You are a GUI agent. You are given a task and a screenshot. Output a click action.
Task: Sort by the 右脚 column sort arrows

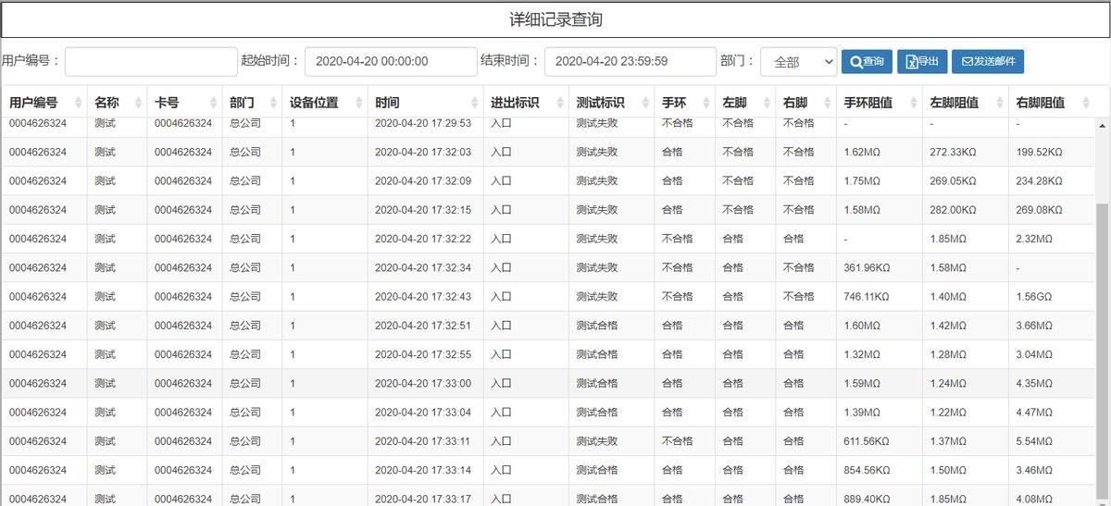(x=828, y=103)
